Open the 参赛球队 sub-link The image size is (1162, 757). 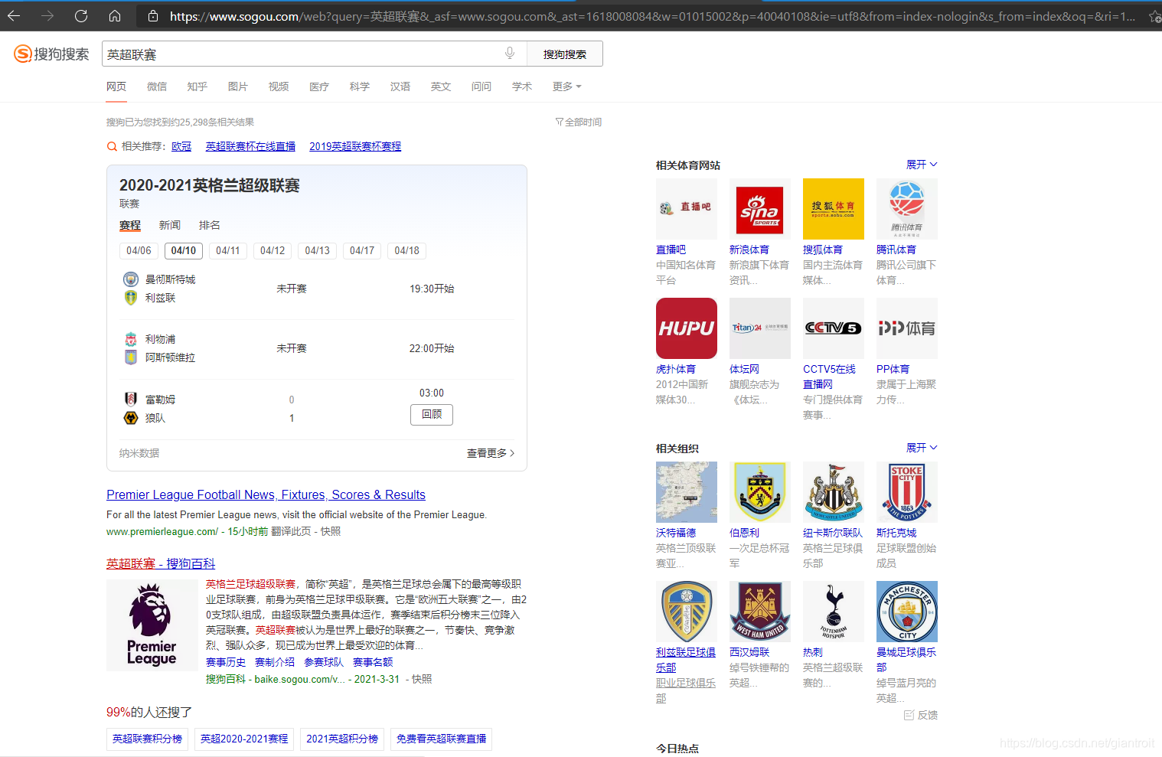tap(324, 662)
